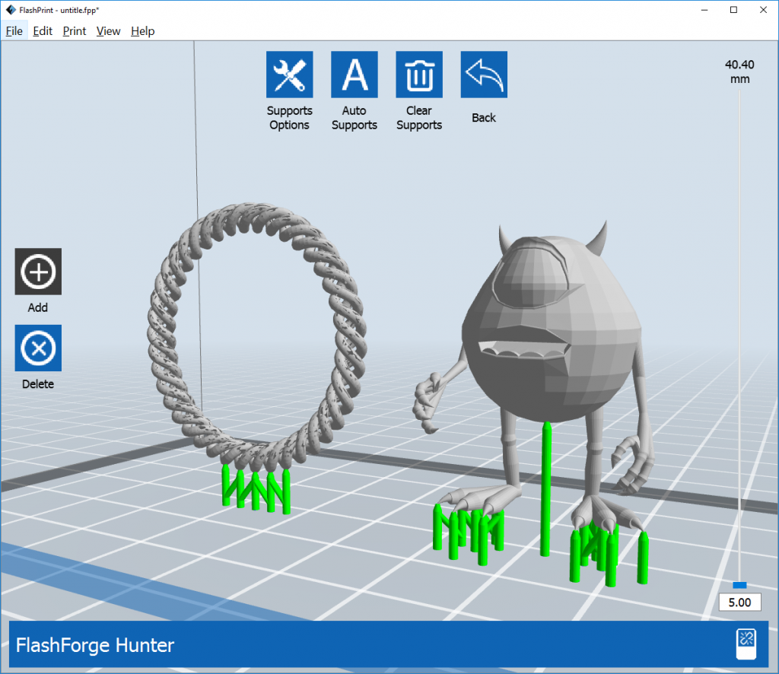Click the 40.40 mm height label
This screenshot has width=779, height=674.
[x=739, y=72]
